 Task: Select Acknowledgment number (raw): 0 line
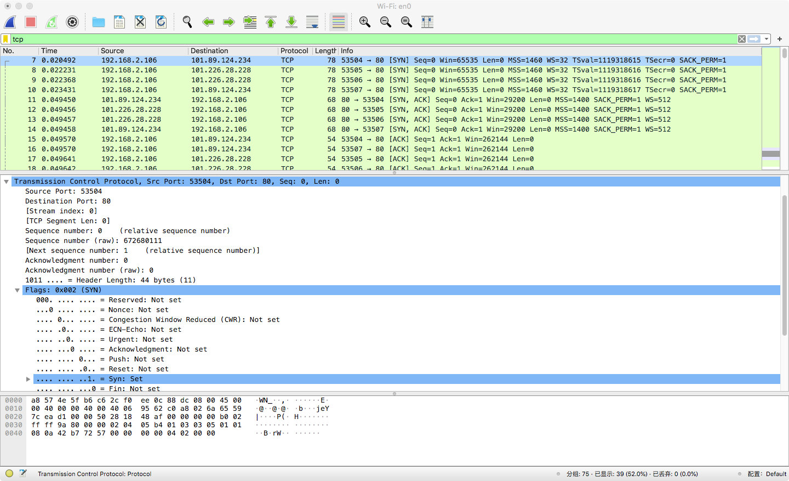[89, 270]
